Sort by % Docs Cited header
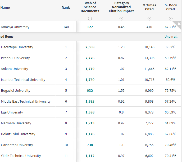The width and height of the screenshot is (182, 162). pyautogui.click(x=170, y=7)
